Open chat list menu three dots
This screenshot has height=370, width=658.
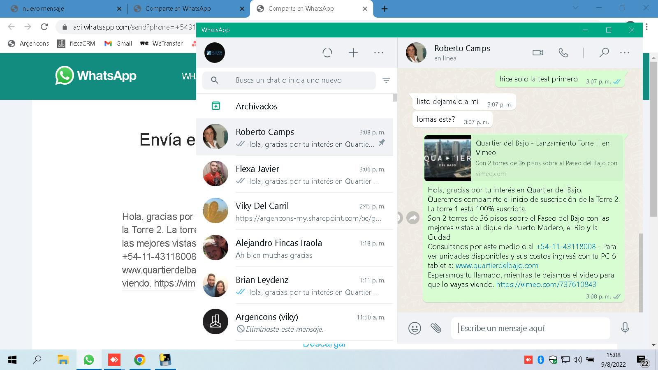point(379,53)
